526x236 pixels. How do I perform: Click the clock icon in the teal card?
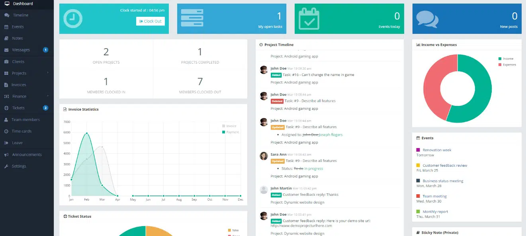click(x=73, y=19)
